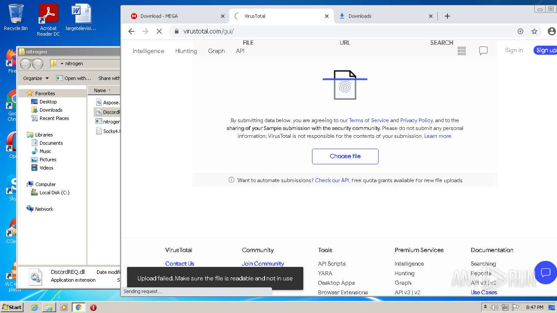
Task: Follow the Learn more link
Action: 438,136
